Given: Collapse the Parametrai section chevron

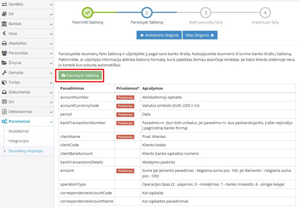Looking at the screenshot, I should click(51, 122).
